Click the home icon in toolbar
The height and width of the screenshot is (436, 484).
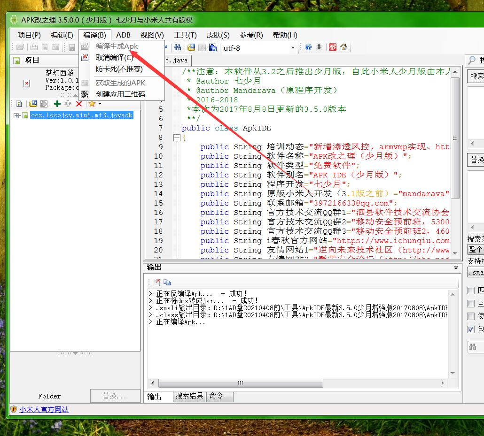[343, 47]
